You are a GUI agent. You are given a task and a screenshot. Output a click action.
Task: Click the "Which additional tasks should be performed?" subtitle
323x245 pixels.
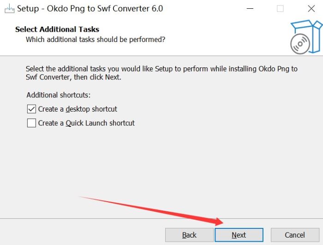click(96, 40)
